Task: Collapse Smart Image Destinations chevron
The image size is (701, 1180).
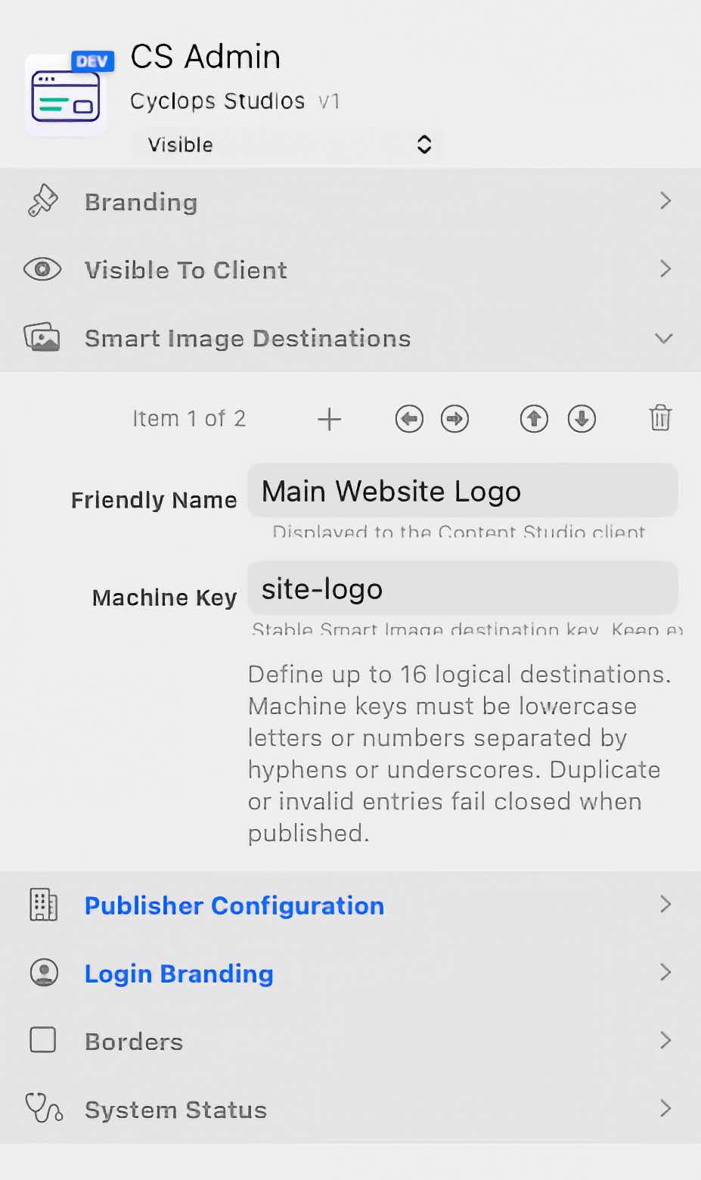Action: click(664, 338)
